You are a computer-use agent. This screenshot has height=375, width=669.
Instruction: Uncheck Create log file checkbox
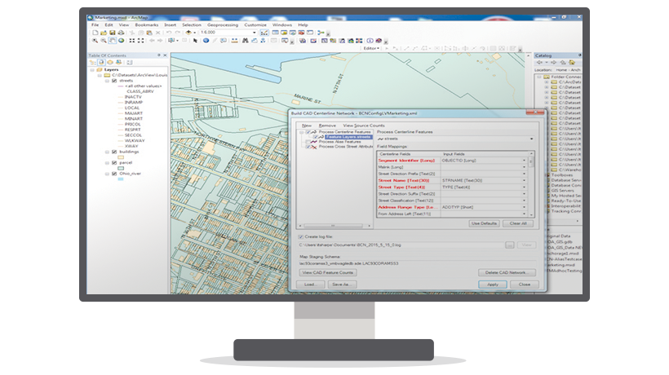[301, 236]
